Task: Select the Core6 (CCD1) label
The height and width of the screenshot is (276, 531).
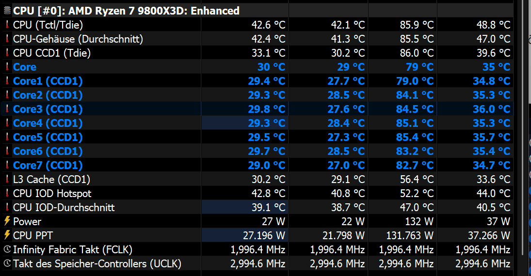Action: [48, 151]
